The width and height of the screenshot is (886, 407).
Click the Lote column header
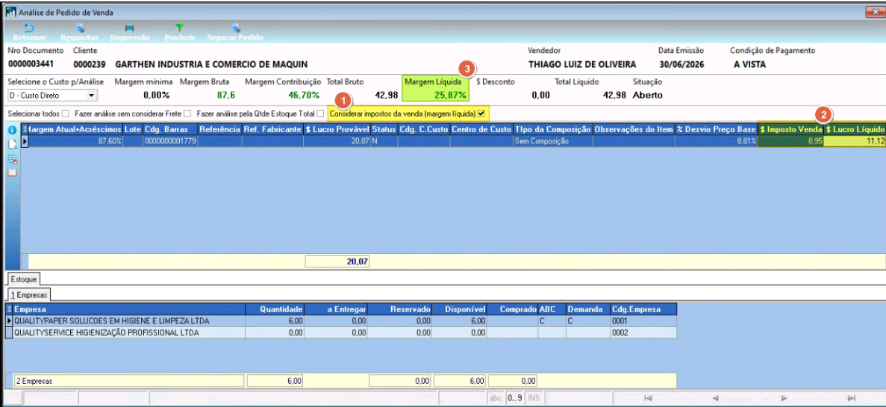[133, 129]
